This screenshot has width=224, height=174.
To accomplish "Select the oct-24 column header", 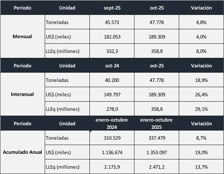I will click(112, 66).
